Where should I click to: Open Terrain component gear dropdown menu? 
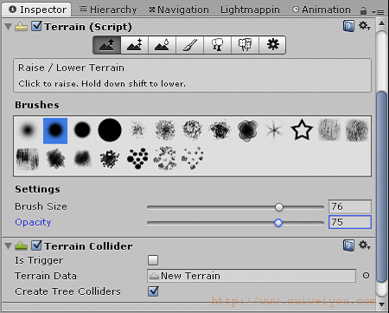pos(364,26)
